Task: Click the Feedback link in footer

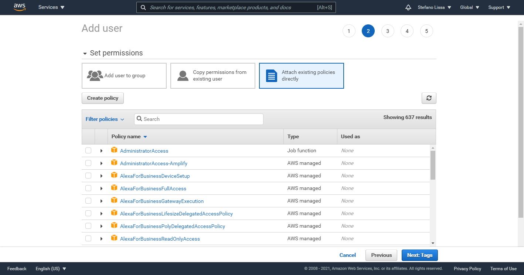Action: [17, 269]
